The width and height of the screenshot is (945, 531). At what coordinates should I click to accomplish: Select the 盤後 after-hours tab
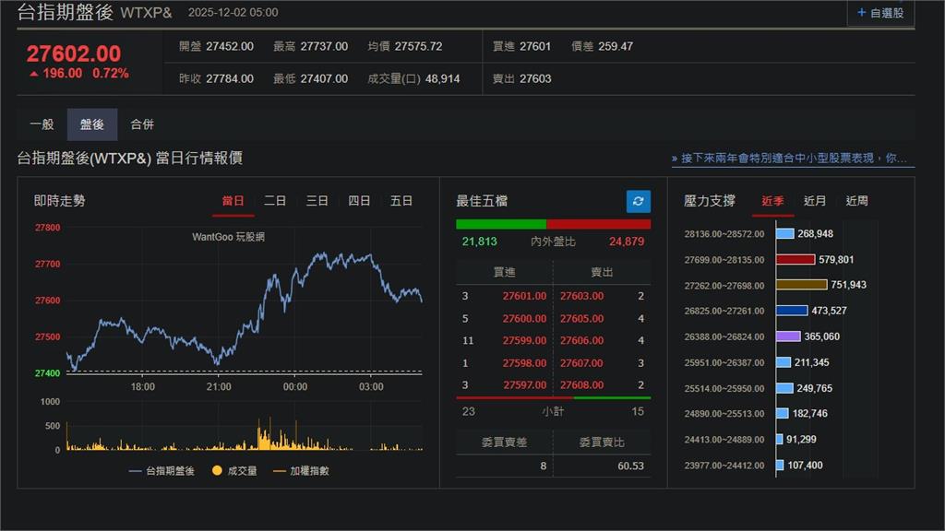(x=92, y=124)
